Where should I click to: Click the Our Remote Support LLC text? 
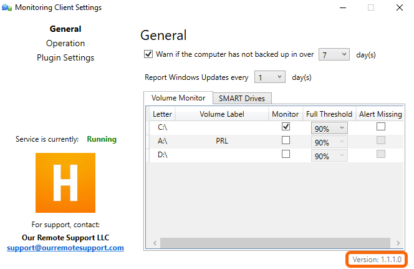(65, 238)
